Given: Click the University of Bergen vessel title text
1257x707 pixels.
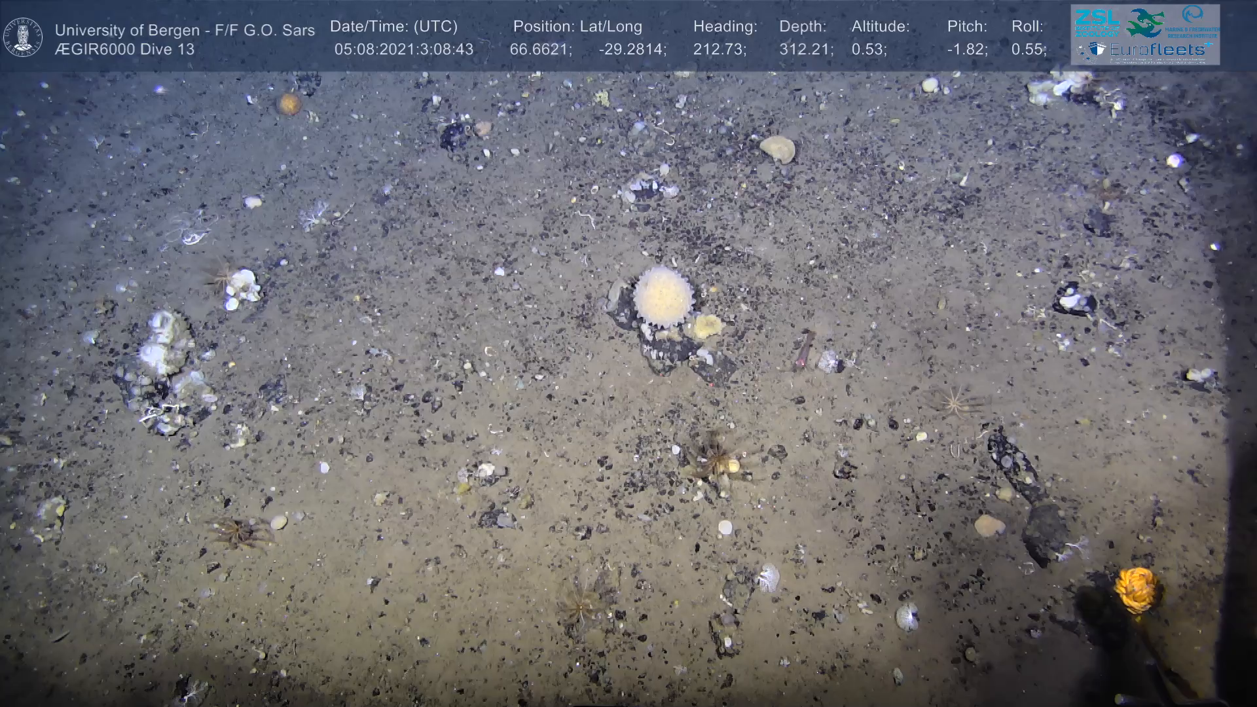Looking at the screenshot, I should click(185, 30).
